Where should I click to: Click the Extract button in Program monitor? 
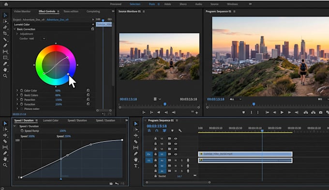click(313, 112)
